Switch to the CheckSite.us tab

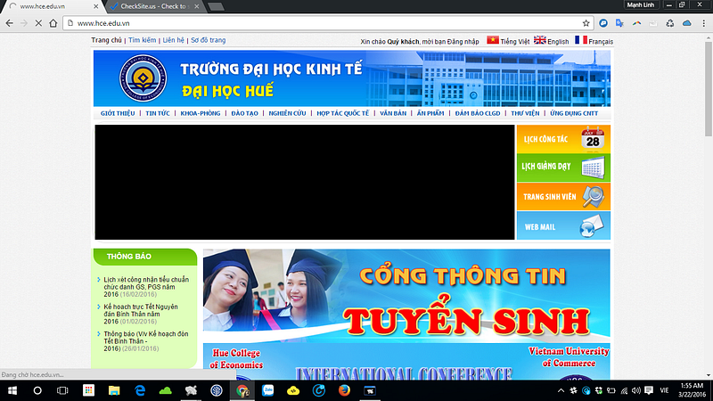tap(152, 6)
